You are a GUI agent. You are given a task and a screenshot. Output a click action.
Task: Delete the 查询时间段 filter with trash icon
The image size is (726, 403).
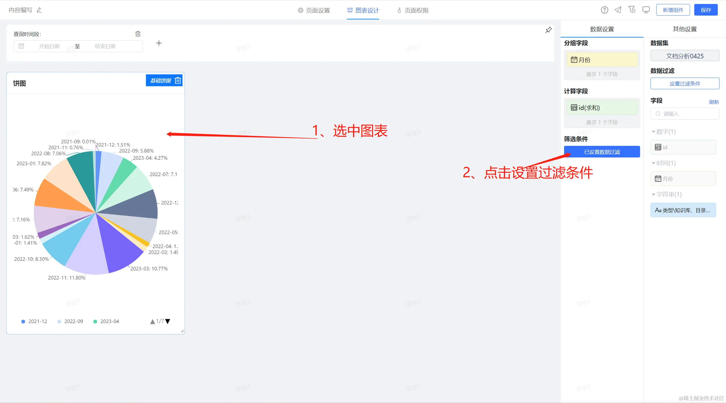tap(138, 34)
